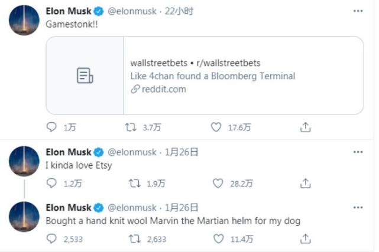
Task: Open more options on the Gamestonk tweet
Action: 358,11
